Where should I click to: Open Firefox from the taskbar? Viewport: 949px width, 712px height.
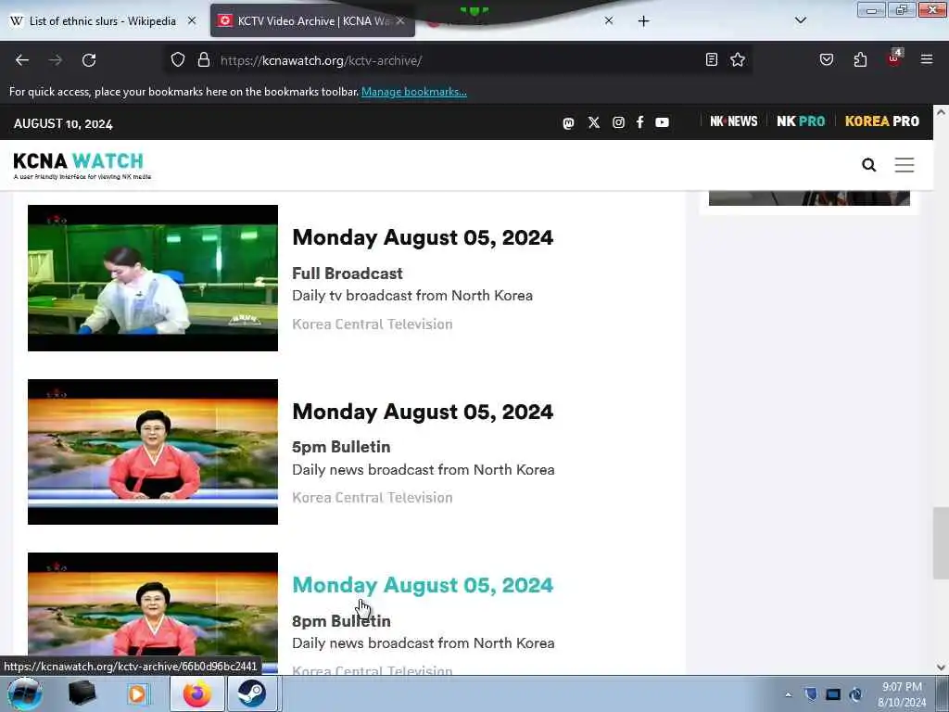(x=197, y=693)
